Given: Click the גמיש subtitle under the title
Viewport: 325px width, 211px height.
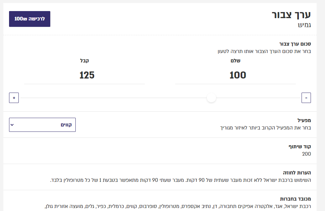Looking at the screenshot, I should (x=304, y=25).
